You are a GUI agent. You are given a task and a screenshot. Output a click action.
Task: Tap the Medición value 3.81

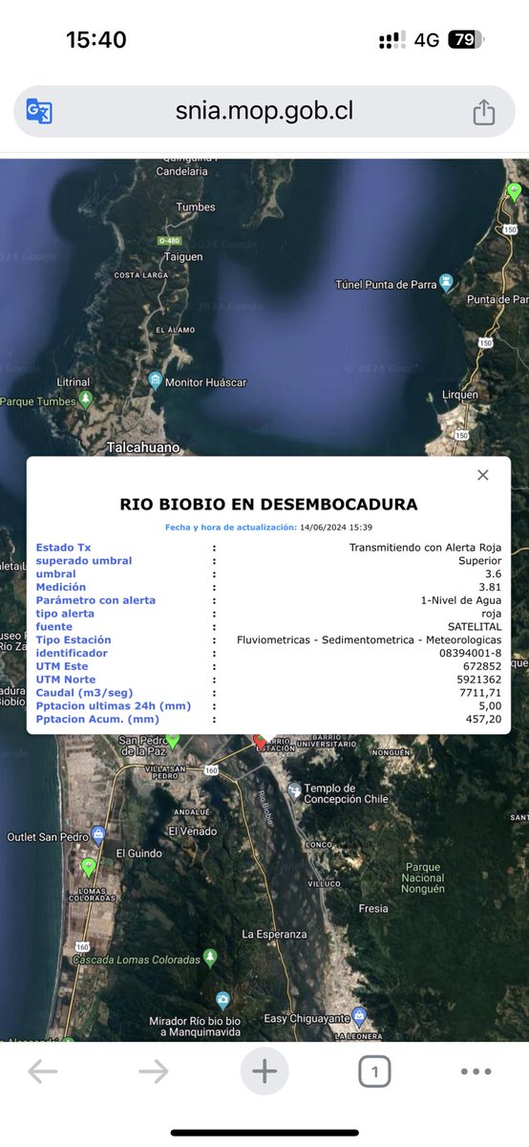(490, 587)
